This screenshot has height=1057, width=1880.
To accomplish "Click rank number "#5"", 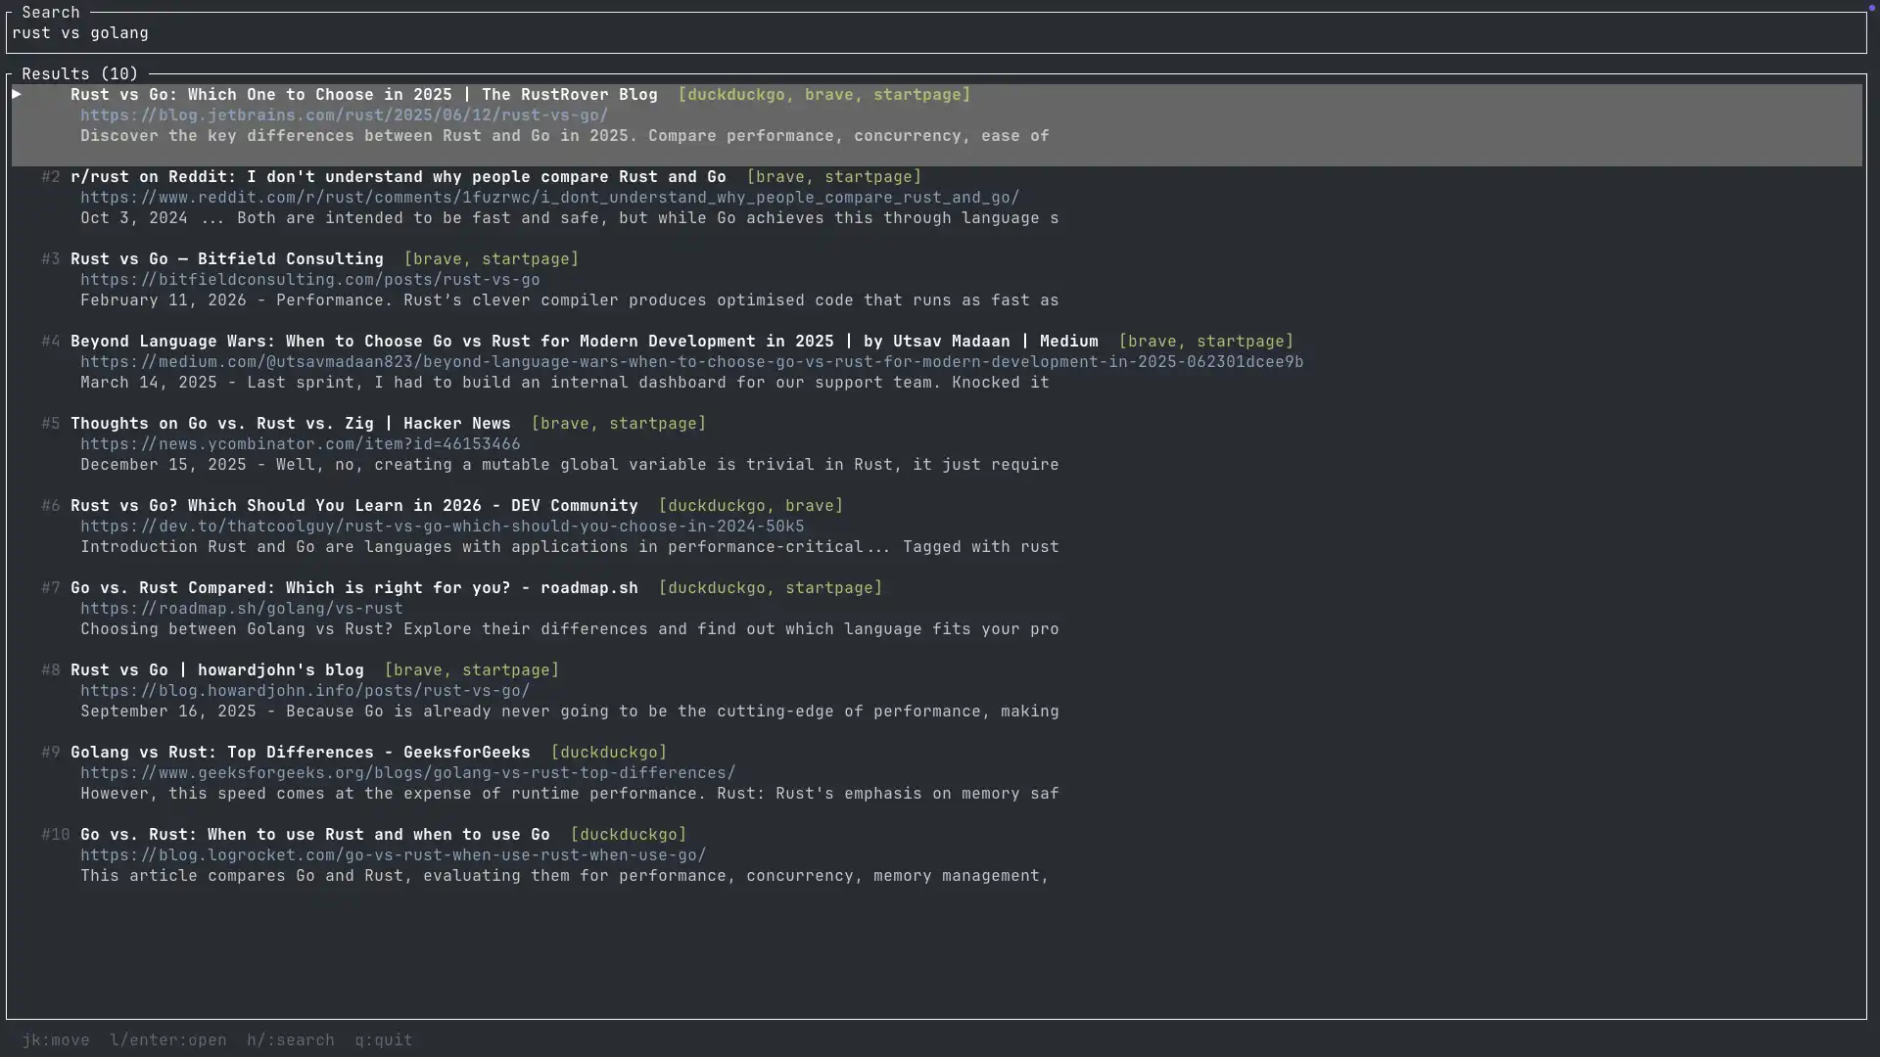I will pyautogui.click(x=51, y=424).
